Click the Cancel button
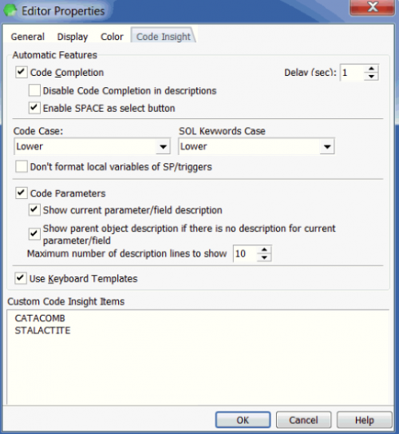The height and width of the screenshot is (434, 399). click(x=303, y=420)
